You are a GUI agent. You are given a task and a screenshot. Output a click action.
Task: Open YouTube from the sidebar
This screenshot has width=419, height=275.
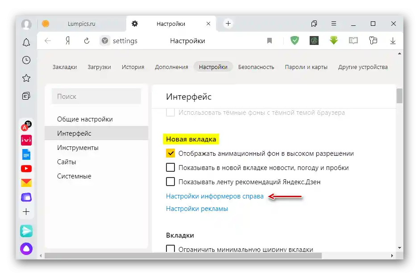(x=26, y=169)
